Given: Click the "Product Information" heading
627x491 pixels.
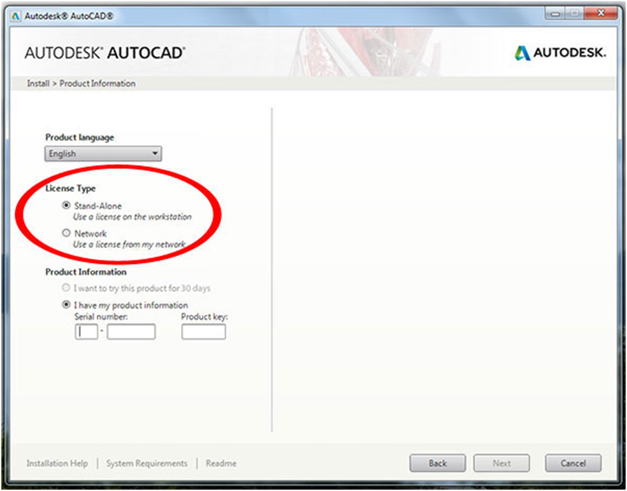Looking at the screenshot, I should 86,272.
